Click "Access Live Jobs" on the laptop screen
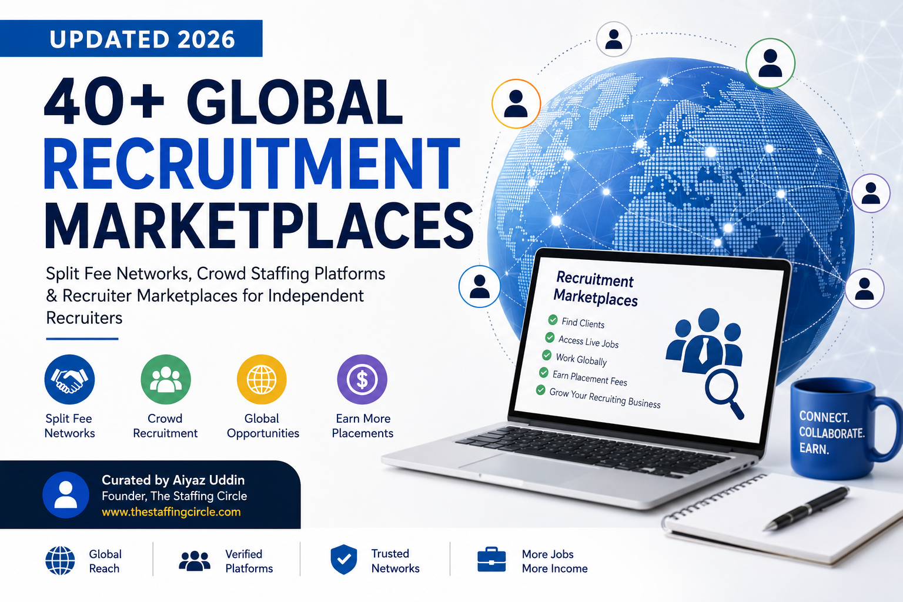This screenshot has height=602, width=903. 588,342
